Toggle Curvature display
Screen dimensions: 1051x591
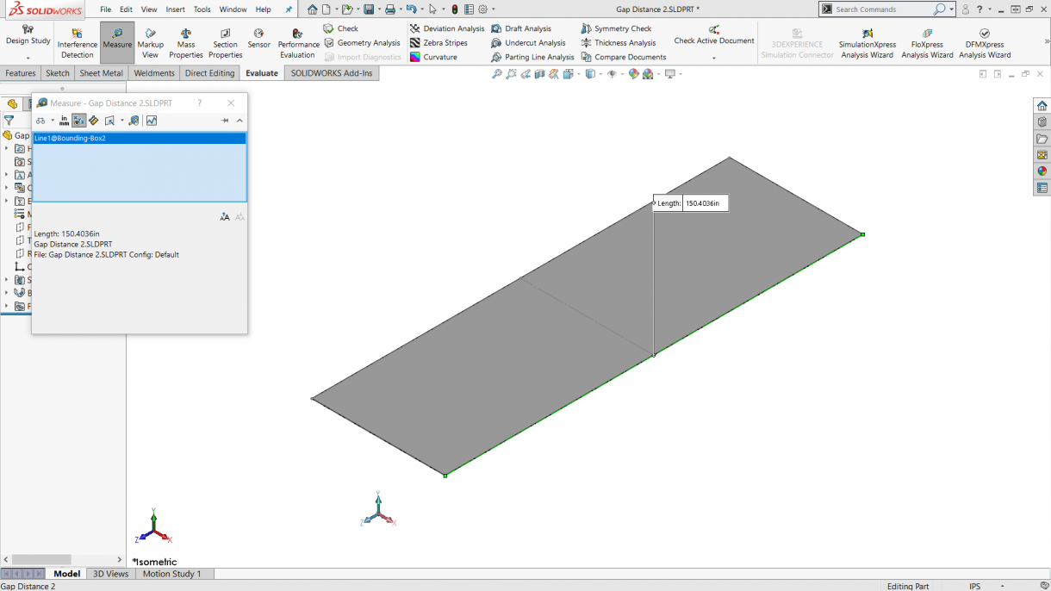pyautogui.click(x=433, y=57)
